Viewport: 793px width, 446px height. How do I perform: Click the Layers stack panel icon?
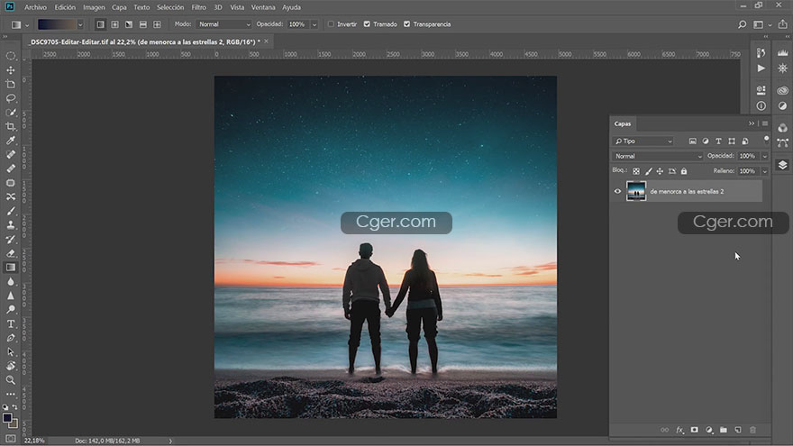(783, 166)
